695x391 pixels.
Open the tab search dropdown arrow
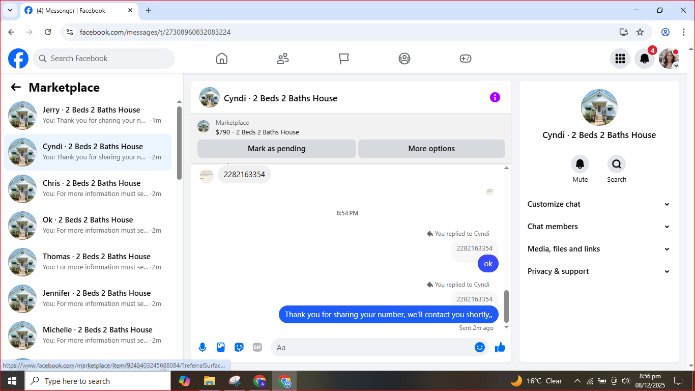(10, 10)
